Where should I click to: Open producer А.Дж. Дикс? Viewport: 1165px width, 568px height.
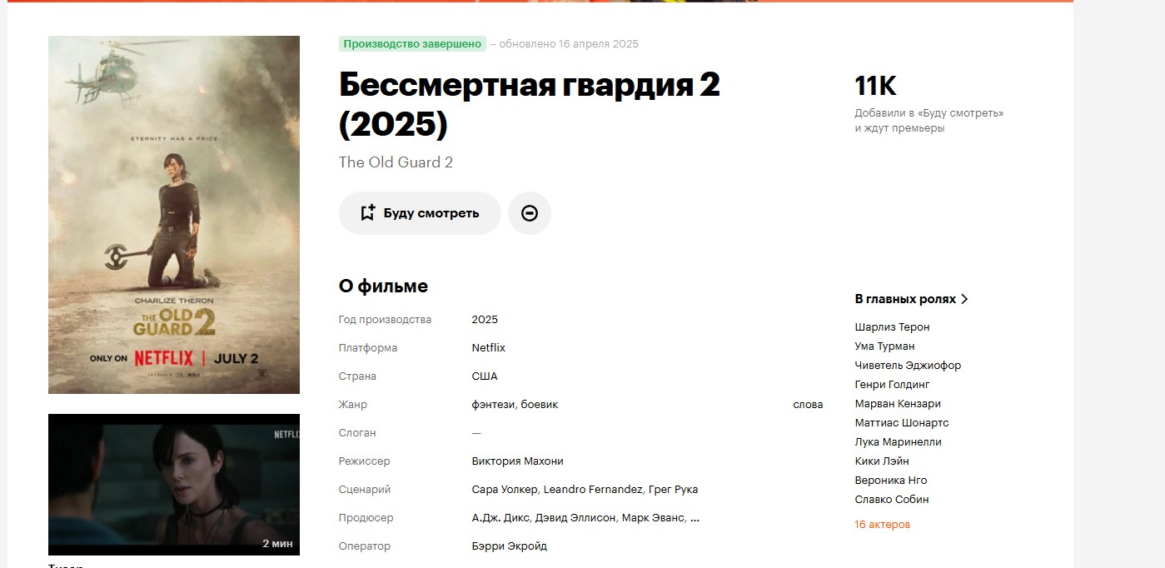500,518
